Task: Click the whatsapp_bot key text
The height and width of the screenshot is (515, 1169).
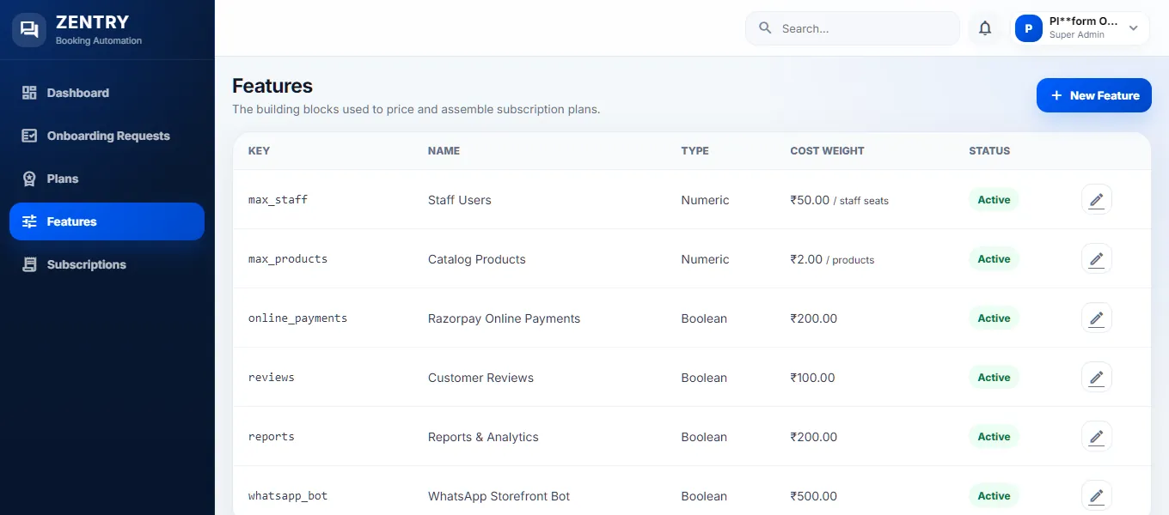Action: 288,495
